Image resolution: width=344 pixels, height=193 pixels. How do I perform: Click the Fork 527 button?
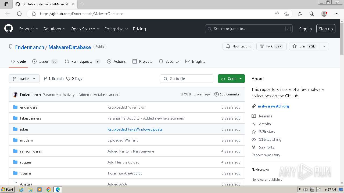[271, 46]
